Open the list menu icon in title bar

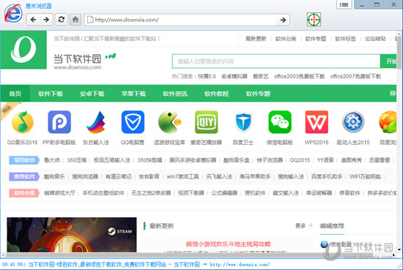(344, 4)
